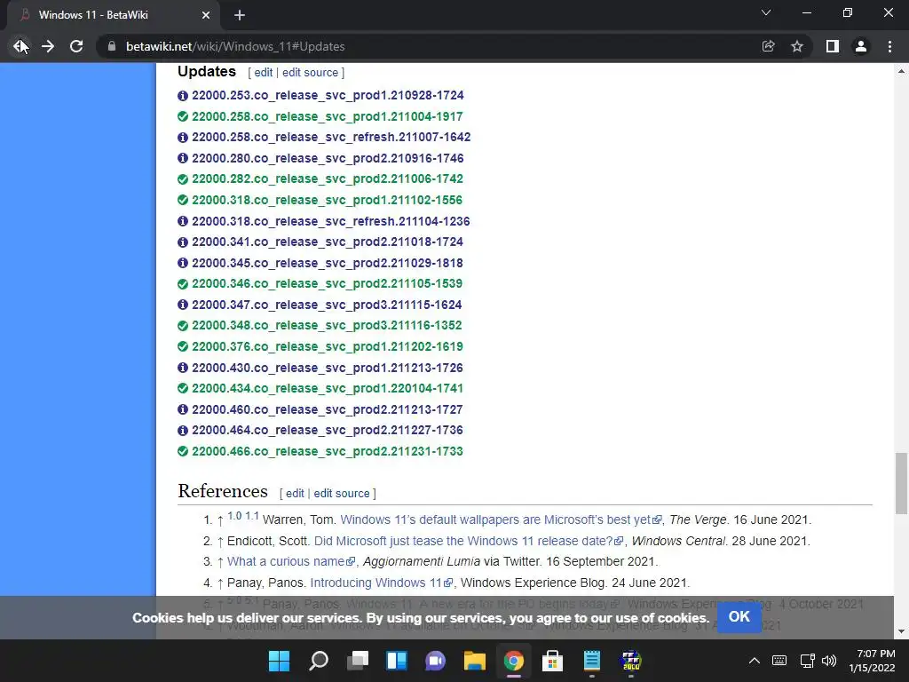Open build 22000.430.co_release_svc_prod1.211213-1726

[x=327, y=368]
